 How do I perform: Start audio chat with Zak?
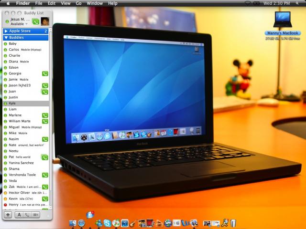pos(45,187)
